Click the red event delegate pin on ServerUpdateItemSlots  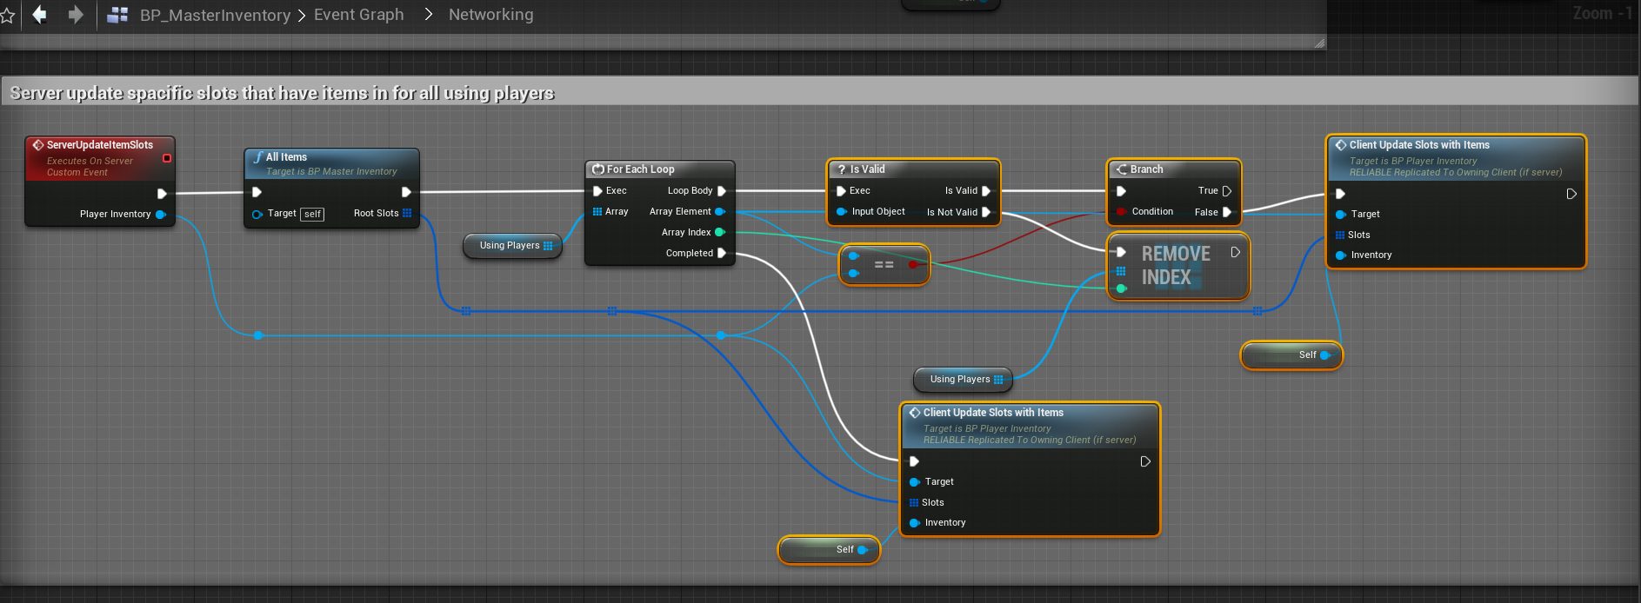click(x=167, y=158)
